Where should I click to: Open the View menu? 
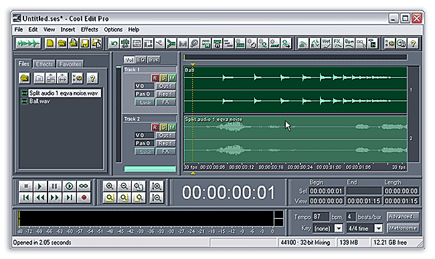click(x=49, y=29)
